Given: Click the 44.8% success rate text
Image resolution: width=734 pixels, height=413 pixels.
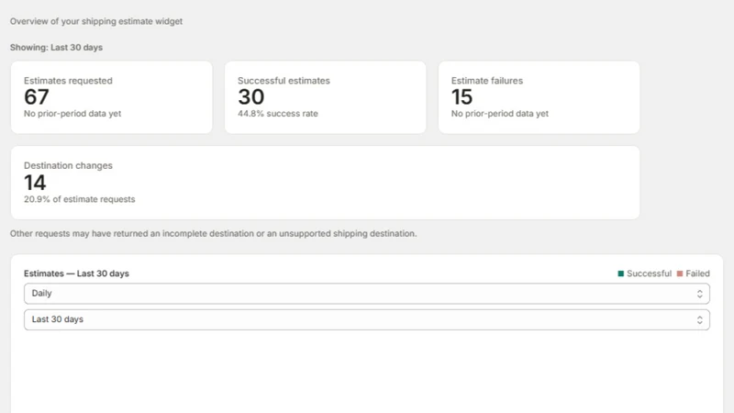Looking at the screenshot, I should click(278, 114).
